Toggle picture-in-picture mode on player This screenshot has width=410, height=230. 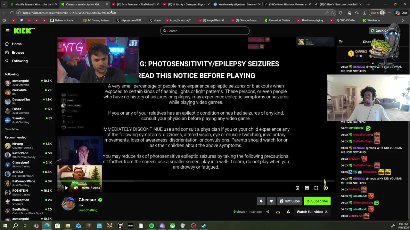297,188
